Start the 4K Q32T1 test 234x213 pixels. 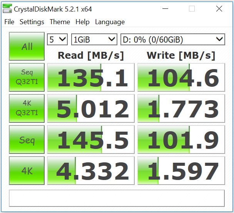pyautogui.click(x=27, y=109)
